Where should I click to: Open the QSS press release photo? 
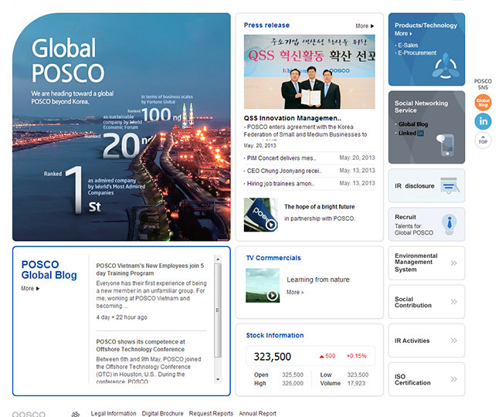coord(309,72)
